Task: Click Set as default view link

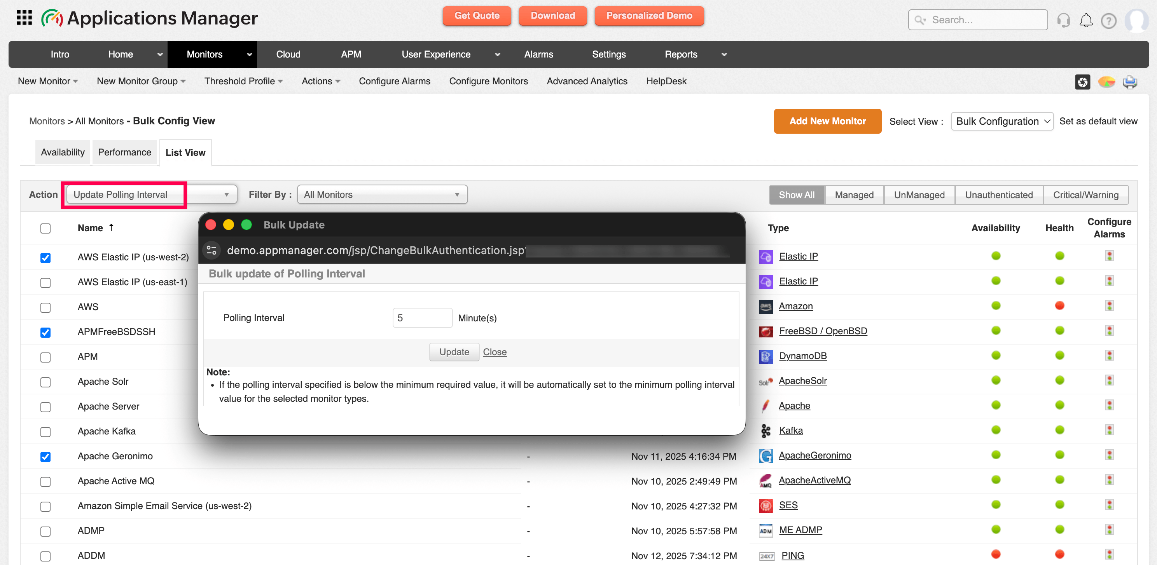Action: (x=1098, y=121)
